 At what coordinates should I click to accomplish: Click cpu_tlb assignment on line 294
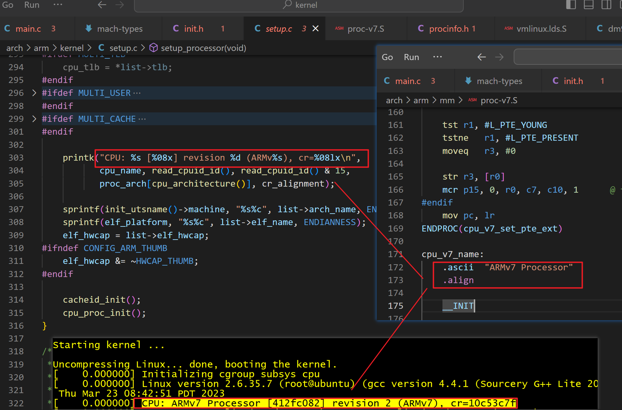click(117, 67)
